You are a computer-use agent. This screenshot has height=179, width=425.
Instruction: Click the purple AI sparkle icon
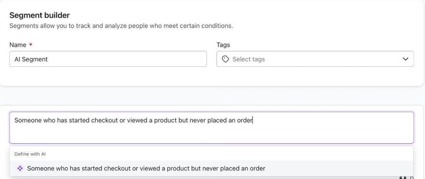(x=20, y=169)
